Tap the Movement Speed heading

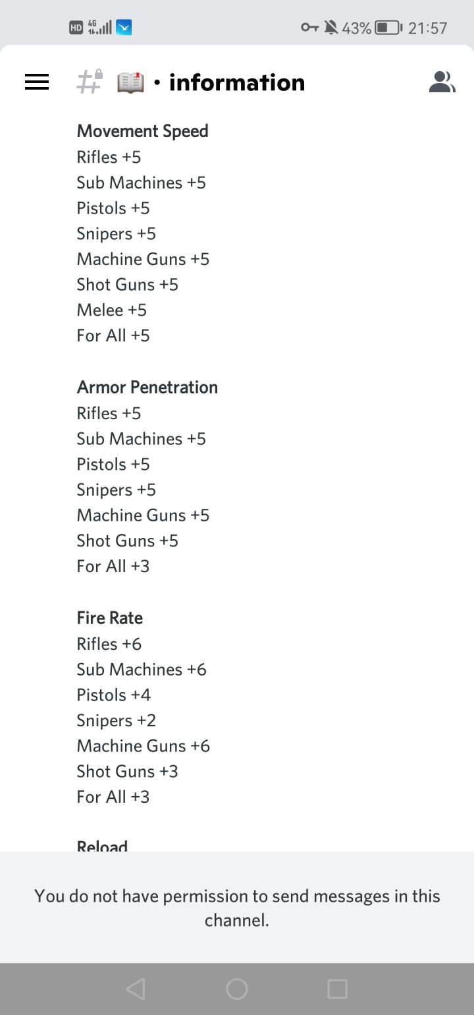142,131
